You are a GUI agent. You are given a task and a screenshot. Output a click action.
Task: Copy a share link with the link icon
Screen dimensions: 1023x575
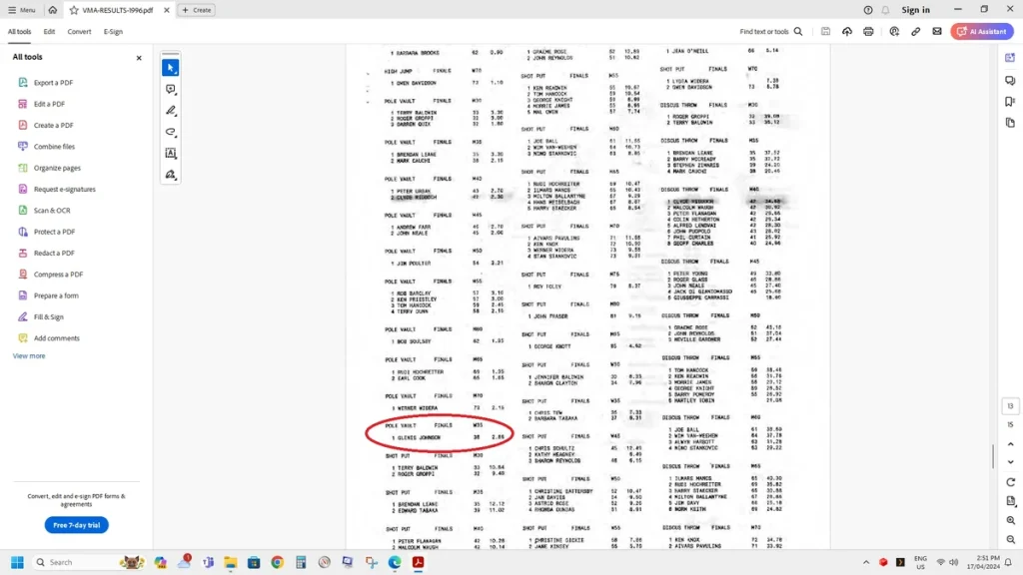tap(915, 31)
